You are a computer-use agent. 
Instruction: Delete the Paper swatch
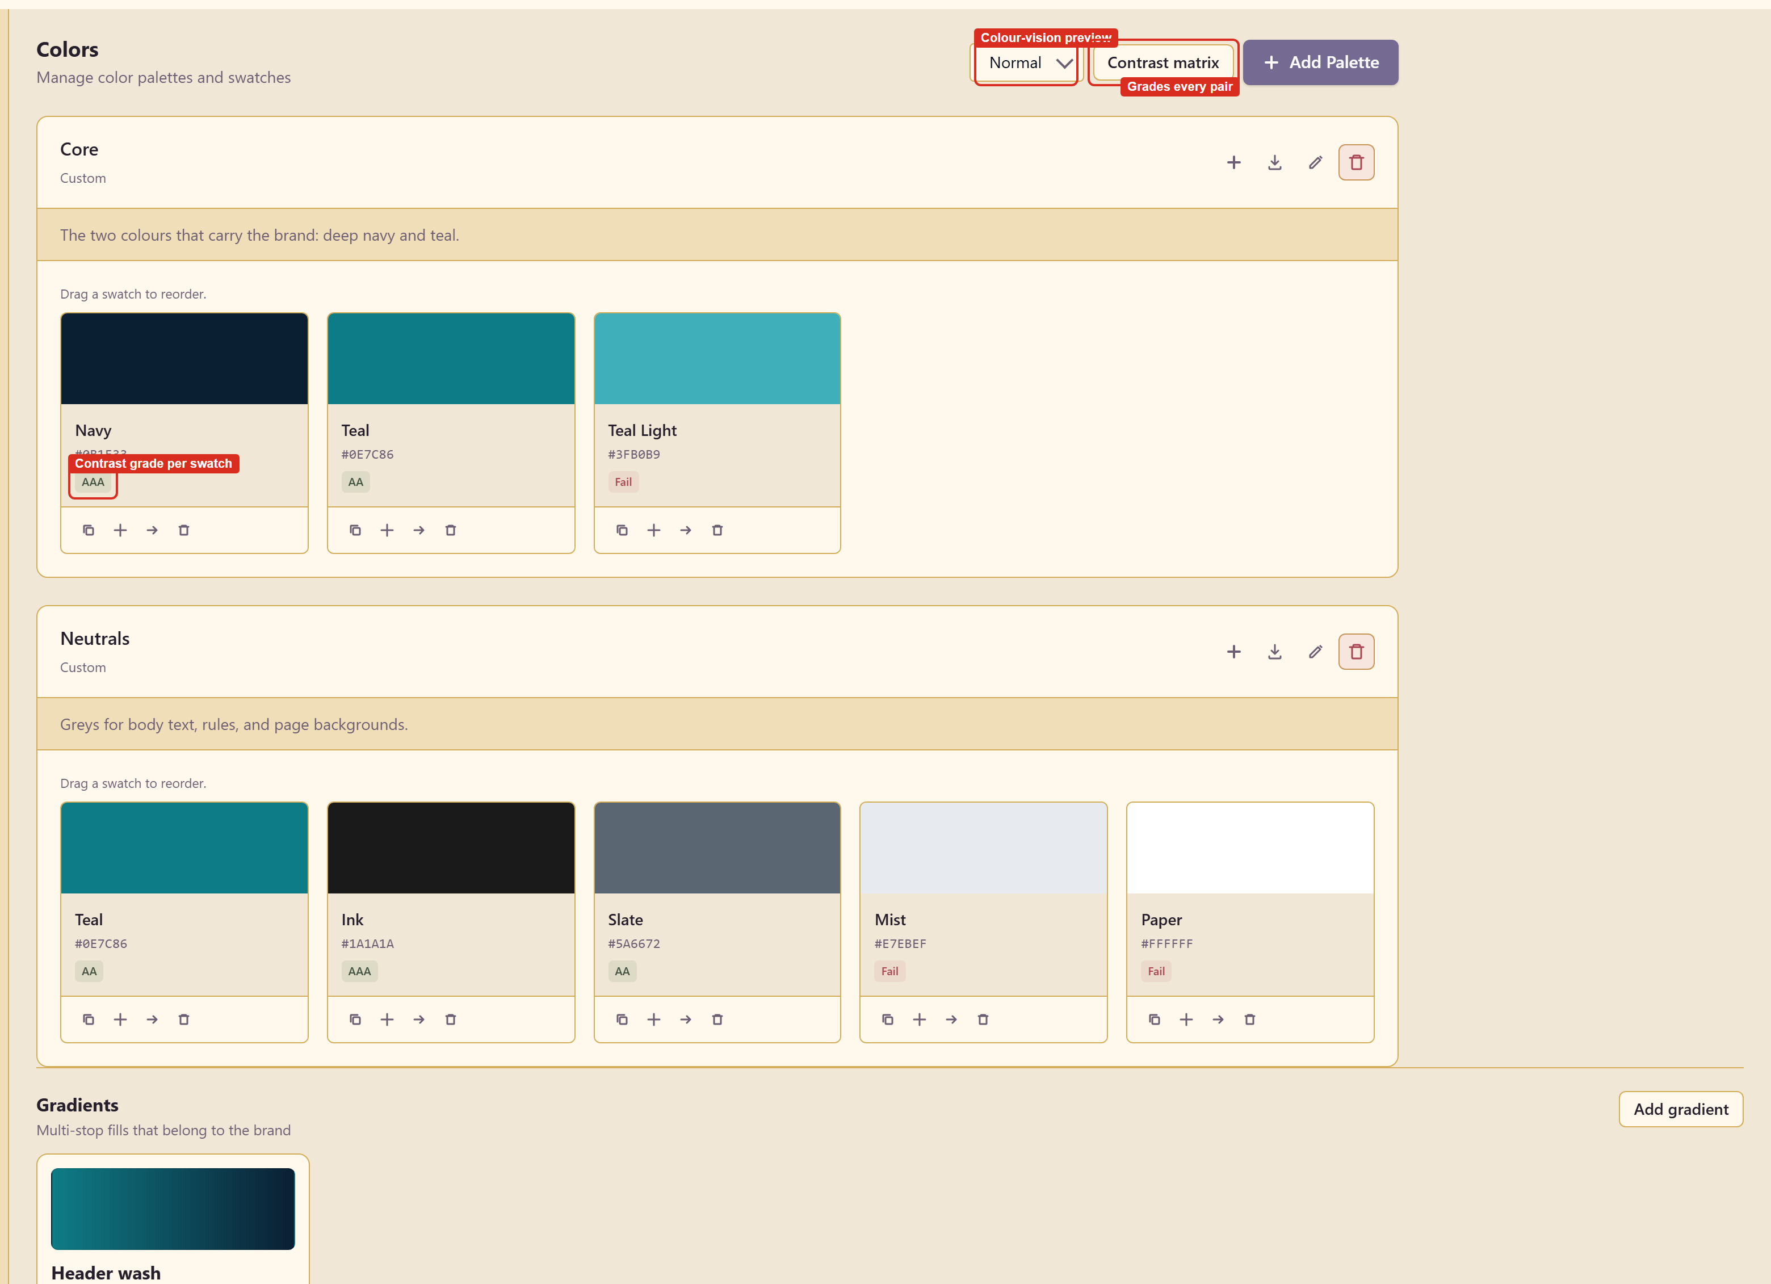(x=1249, y=1019)
